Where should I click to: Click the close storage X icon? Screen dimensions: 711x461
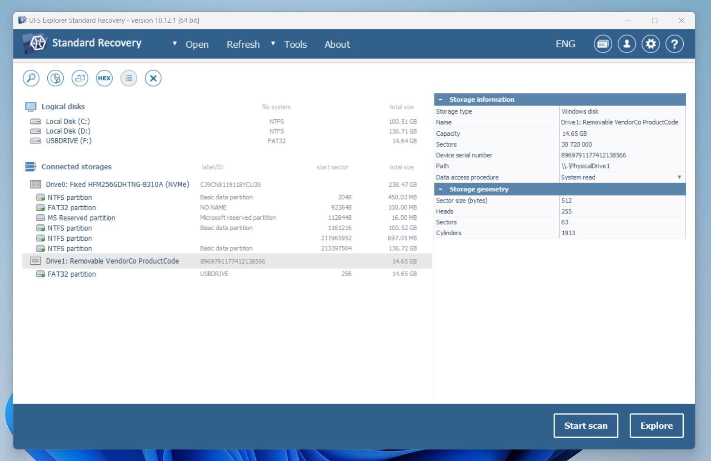tap(153, 78)
